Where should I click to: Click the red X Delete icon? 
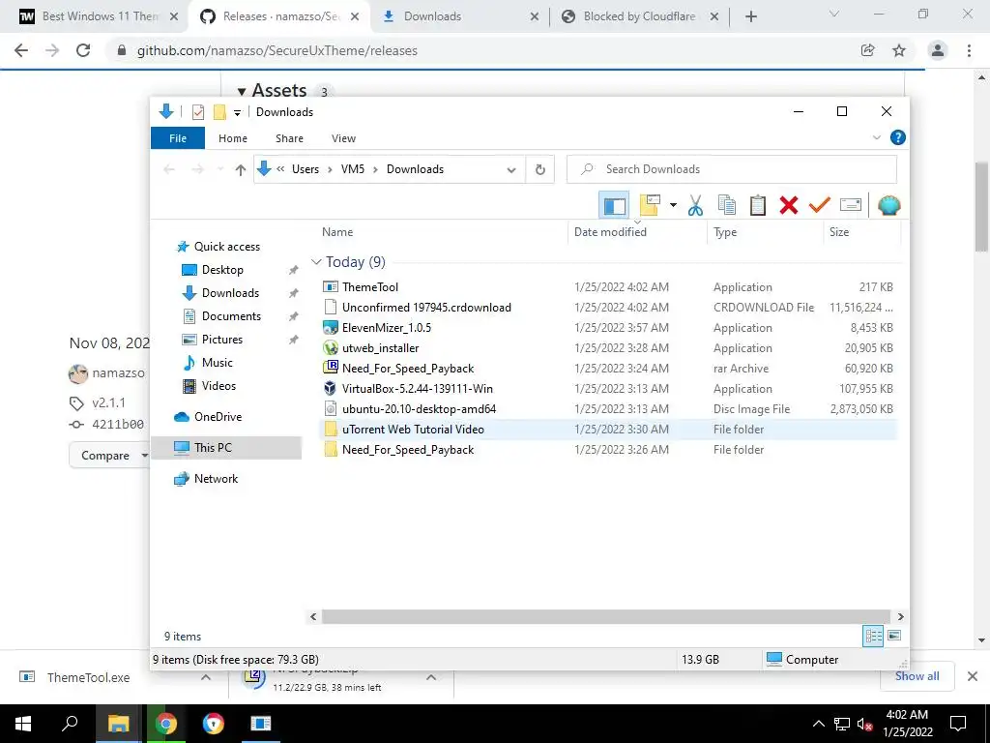pyautogui.click(x=789, y=205)
